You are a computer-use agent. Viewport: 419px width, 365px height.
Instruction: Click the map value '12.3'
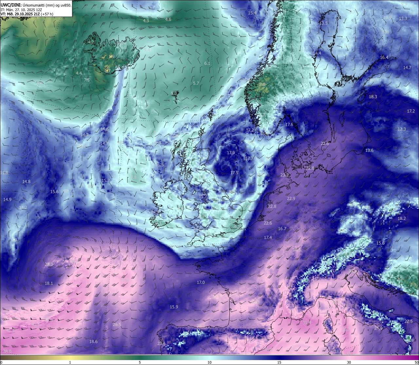click(402, 129)
